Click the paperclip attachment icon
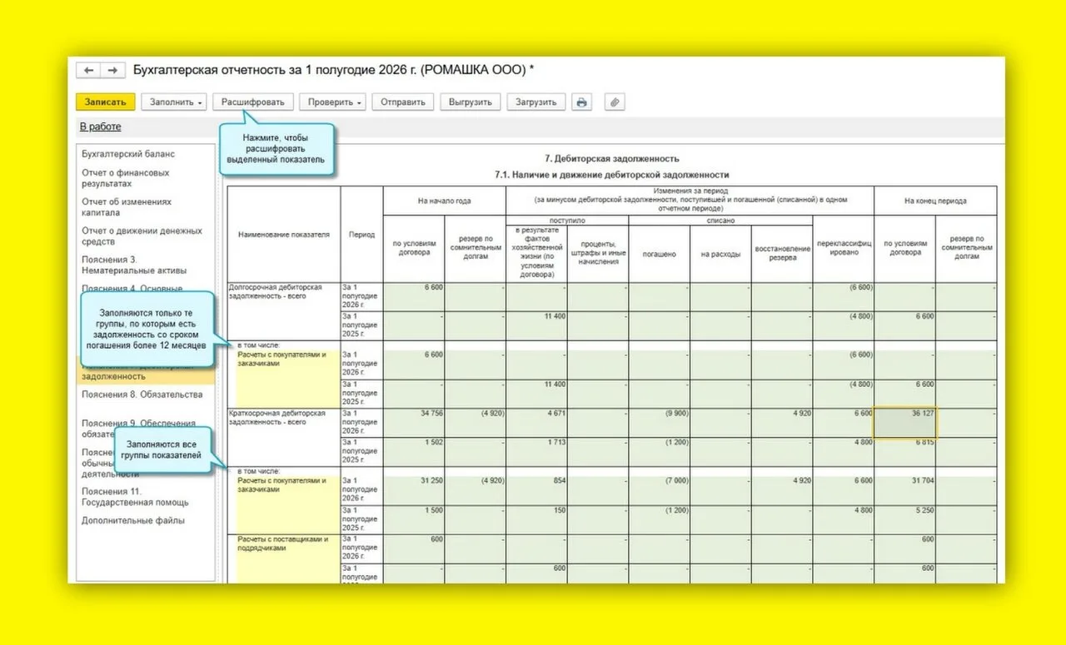 pyautogui.click(x=615, y=102)
